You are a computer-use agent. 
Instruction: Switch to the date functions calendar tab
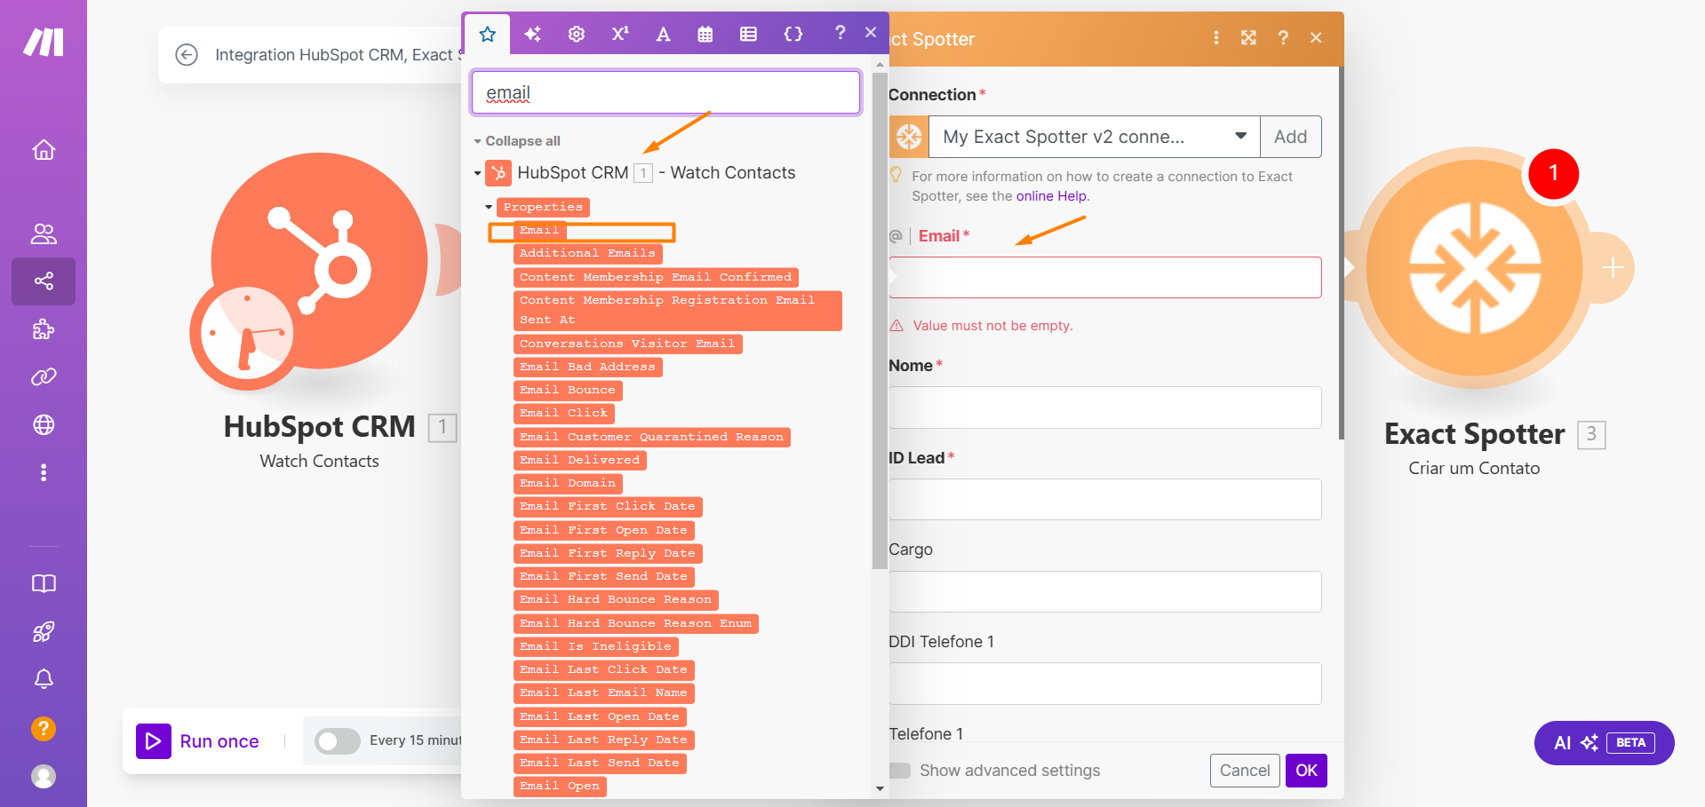[705, 35]
